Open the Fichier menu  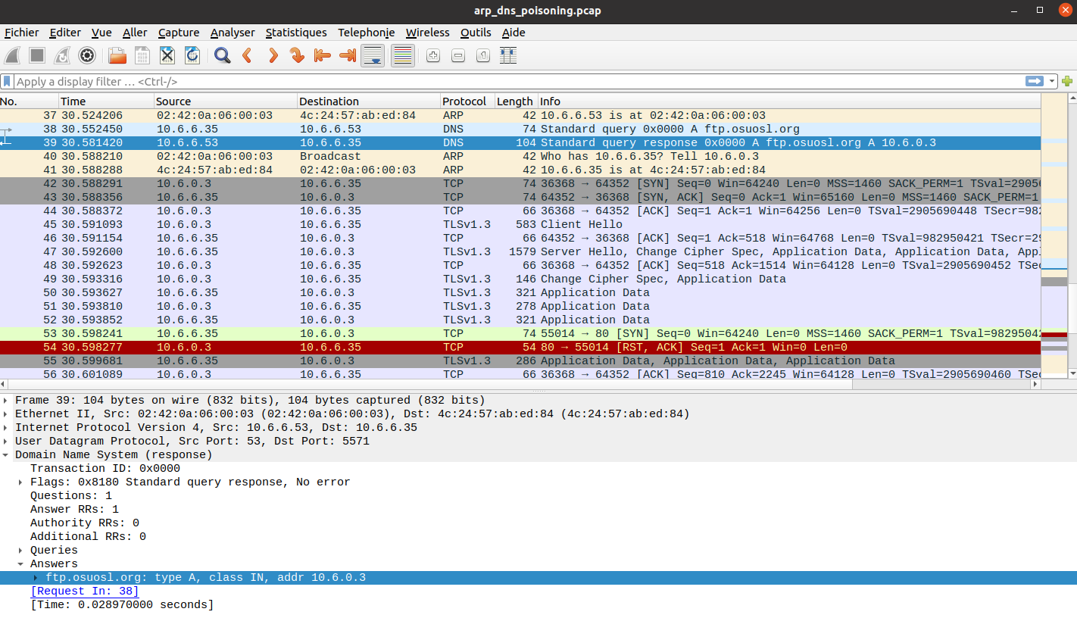pos(21,33)
